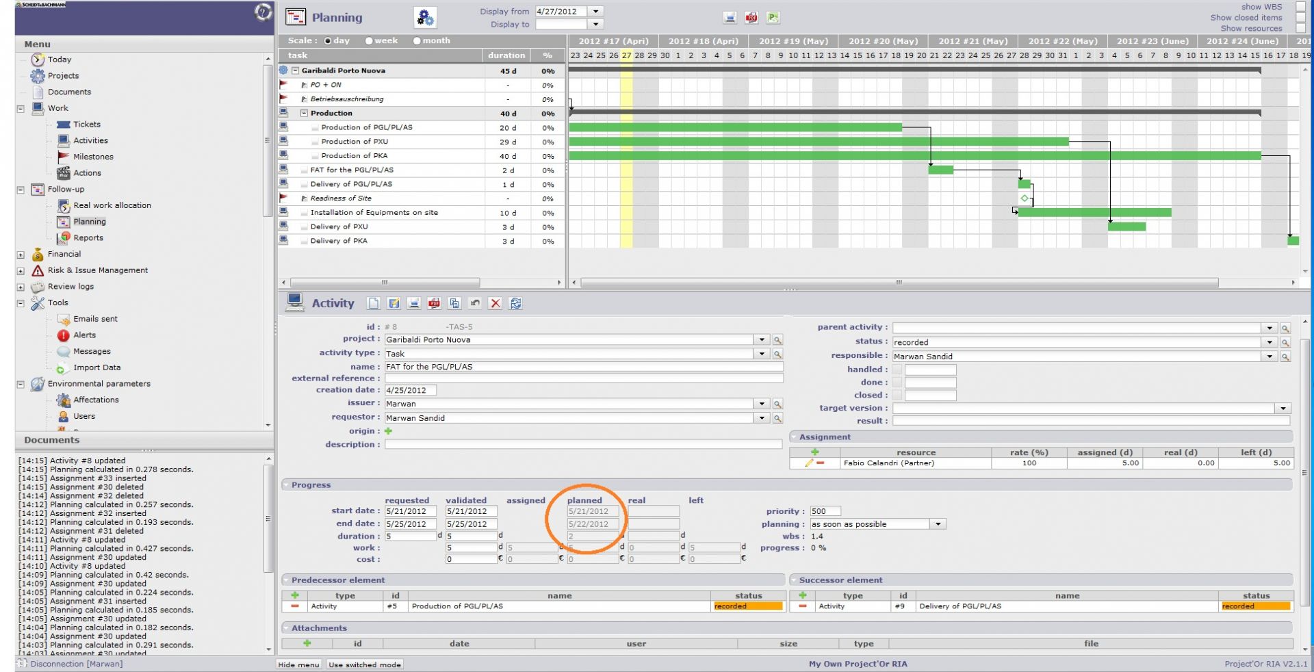Add an origin with the green plus
The image size is (1314, 672).
(388, 431)
